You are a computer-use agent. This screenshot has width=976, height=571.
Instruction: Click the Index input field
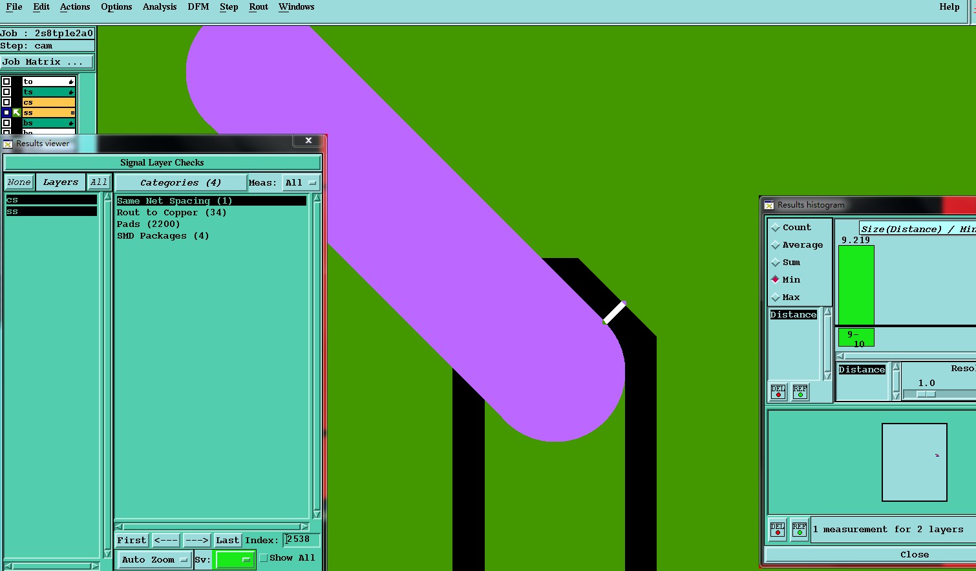(301, 539)
